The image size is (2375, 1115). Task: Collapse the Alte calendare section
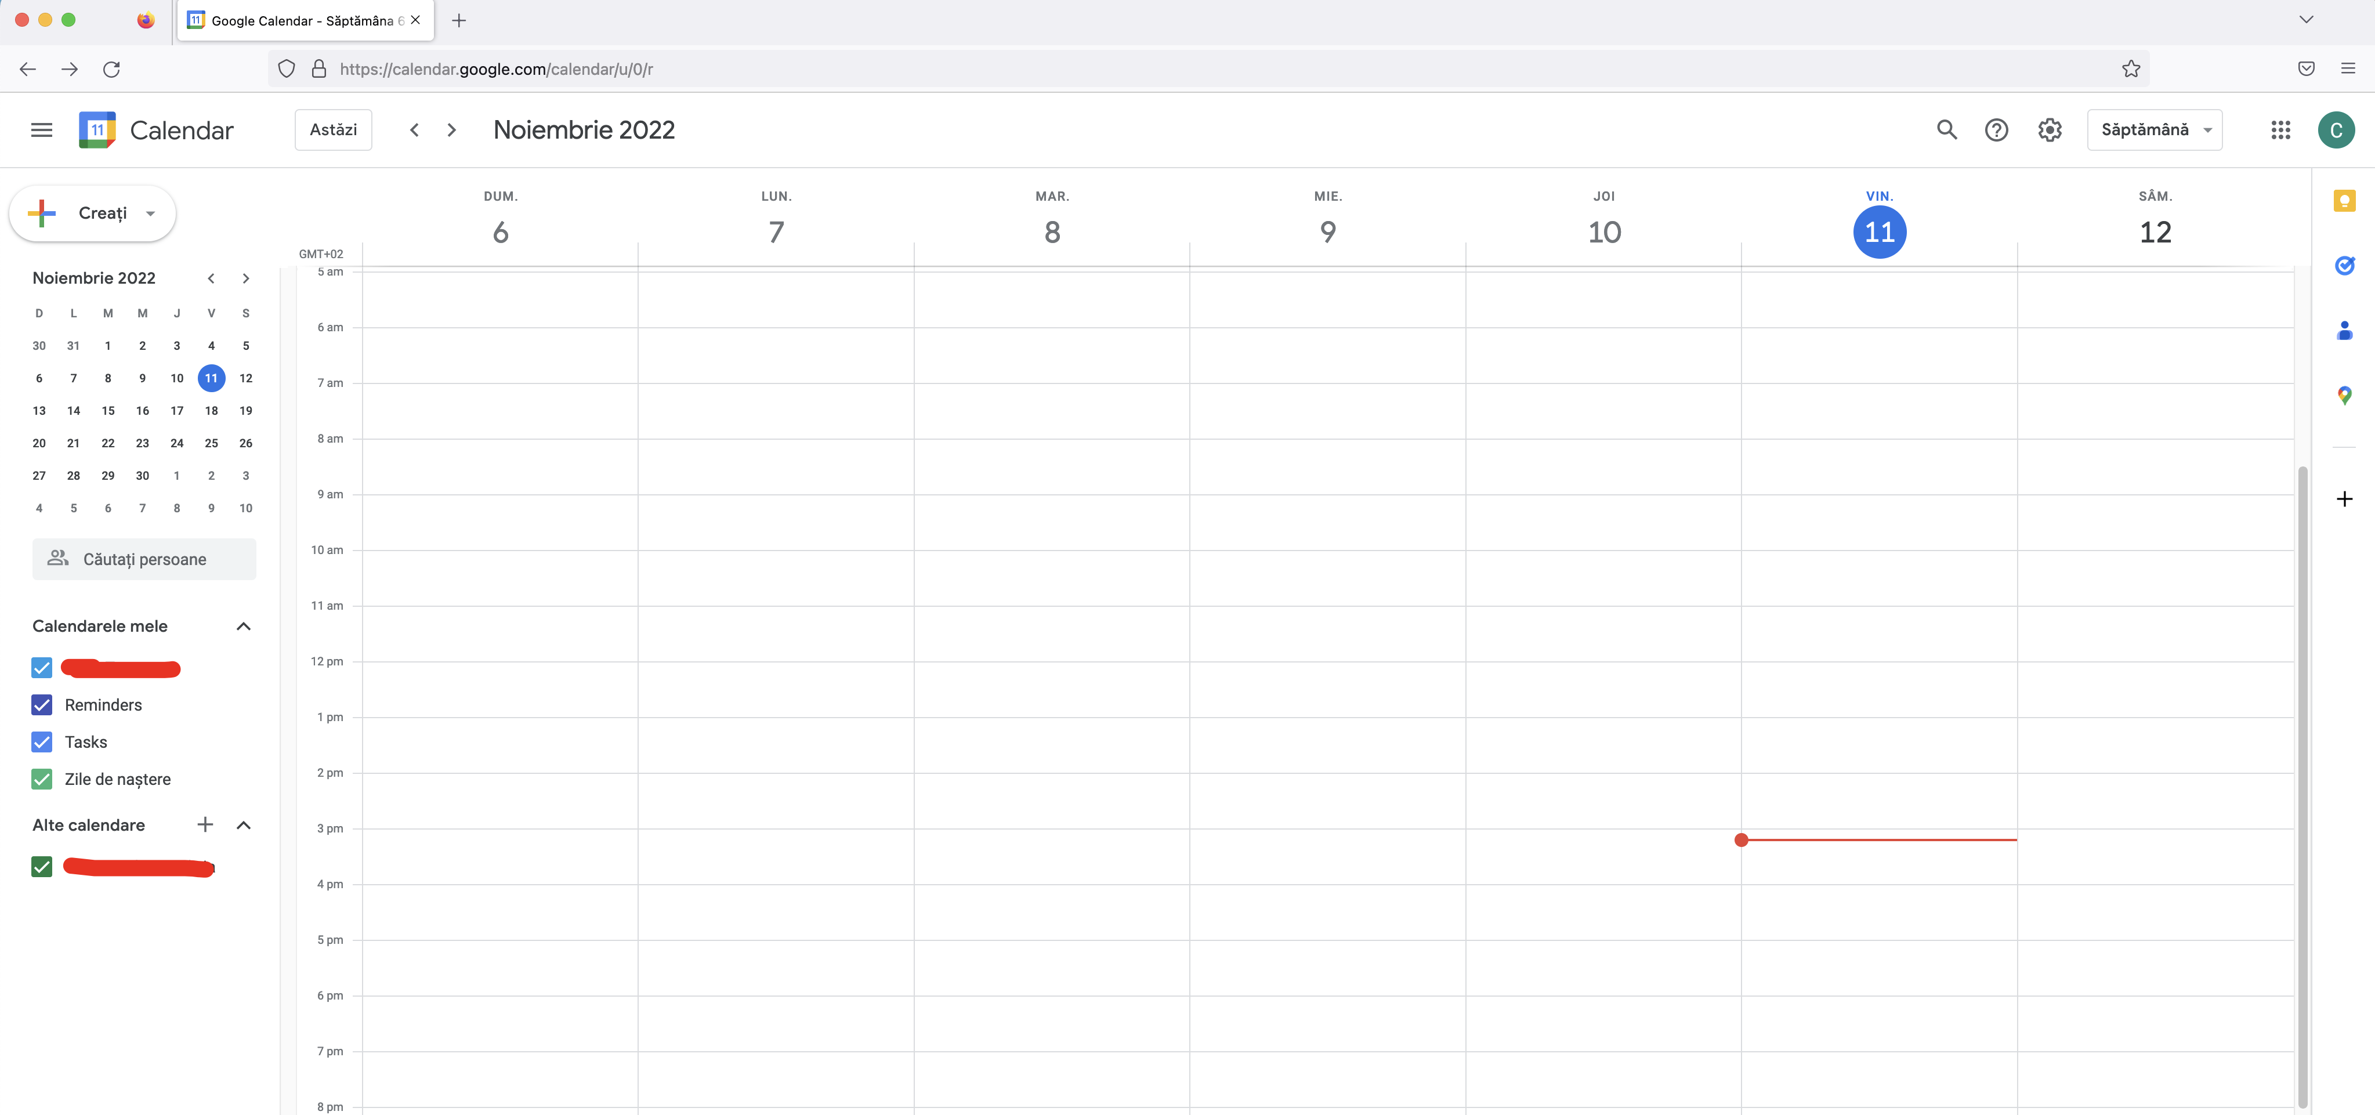coord(244,826)
